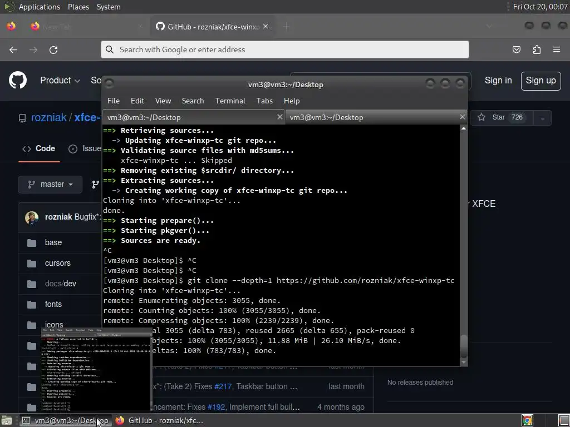This screenshot has width=570, height=427.
Task: Close the second terminal tab
Action: coord(462,117)
